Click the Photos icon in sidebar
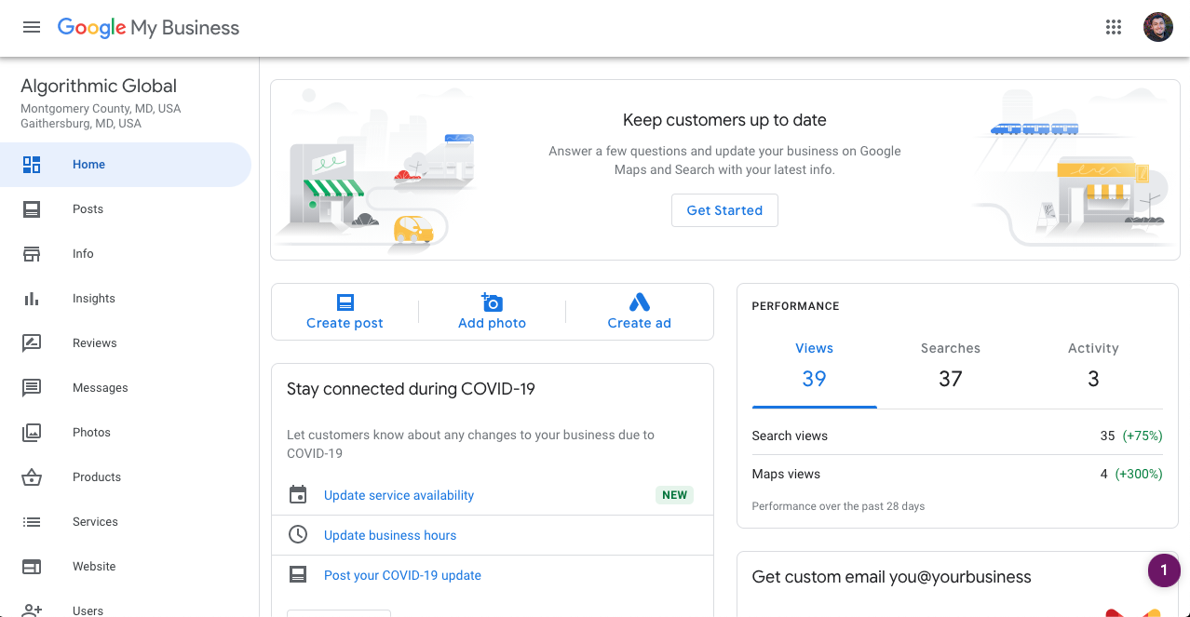1190x617 pixels. 32,433
